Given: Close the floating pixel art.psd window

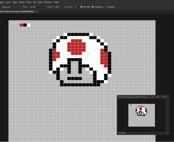Looking at the screenshot, I should tap(164, 97).
